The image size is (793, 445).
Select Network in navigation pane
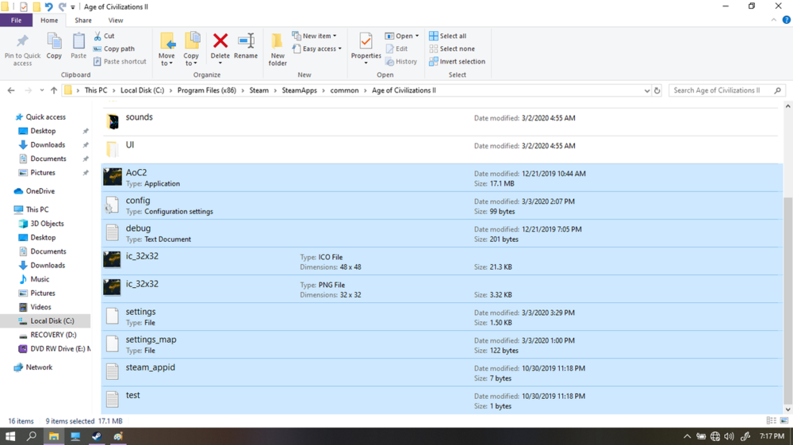click(x=39, y=367)
